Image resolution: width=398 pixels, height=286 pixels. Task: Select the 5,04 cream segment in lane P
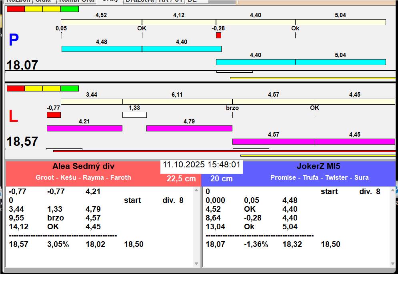340,22
